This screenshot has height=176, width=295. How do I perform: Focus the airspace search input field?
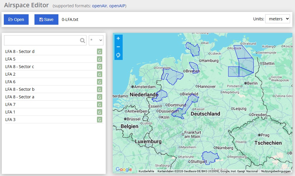tap(41, 40)
